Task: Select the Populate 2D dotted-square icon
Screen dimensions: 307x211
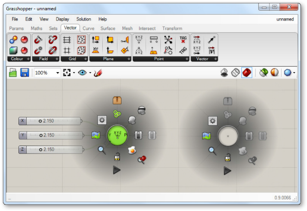Action: pos(81,40)
